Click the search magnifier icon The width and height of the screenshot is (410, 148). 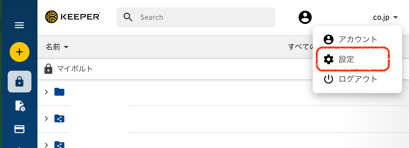pyautogui.click(x=128, y=17)
